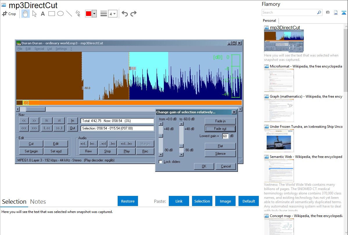The width and height of the screenshot is (348, 235).
Task: Activate the hand pan tool
Action: click(26, 14)
